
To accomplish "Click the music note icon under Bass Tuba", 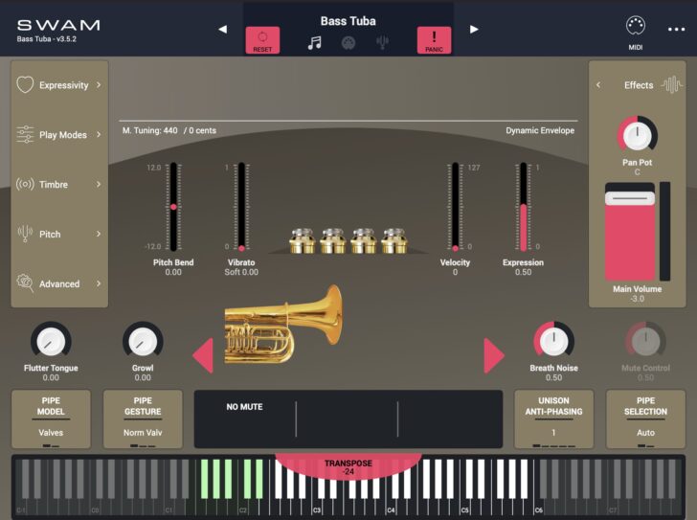I will [314, 43].
